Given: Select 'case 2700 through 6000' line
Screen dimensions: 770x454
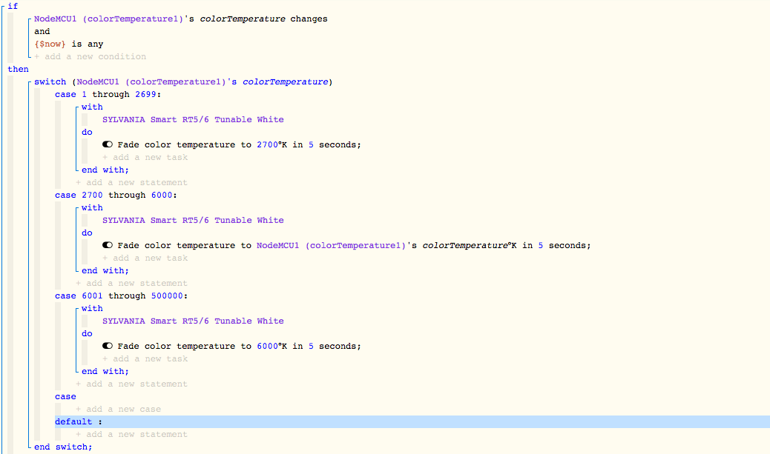Looking at the screenshot, I should 116,195.
